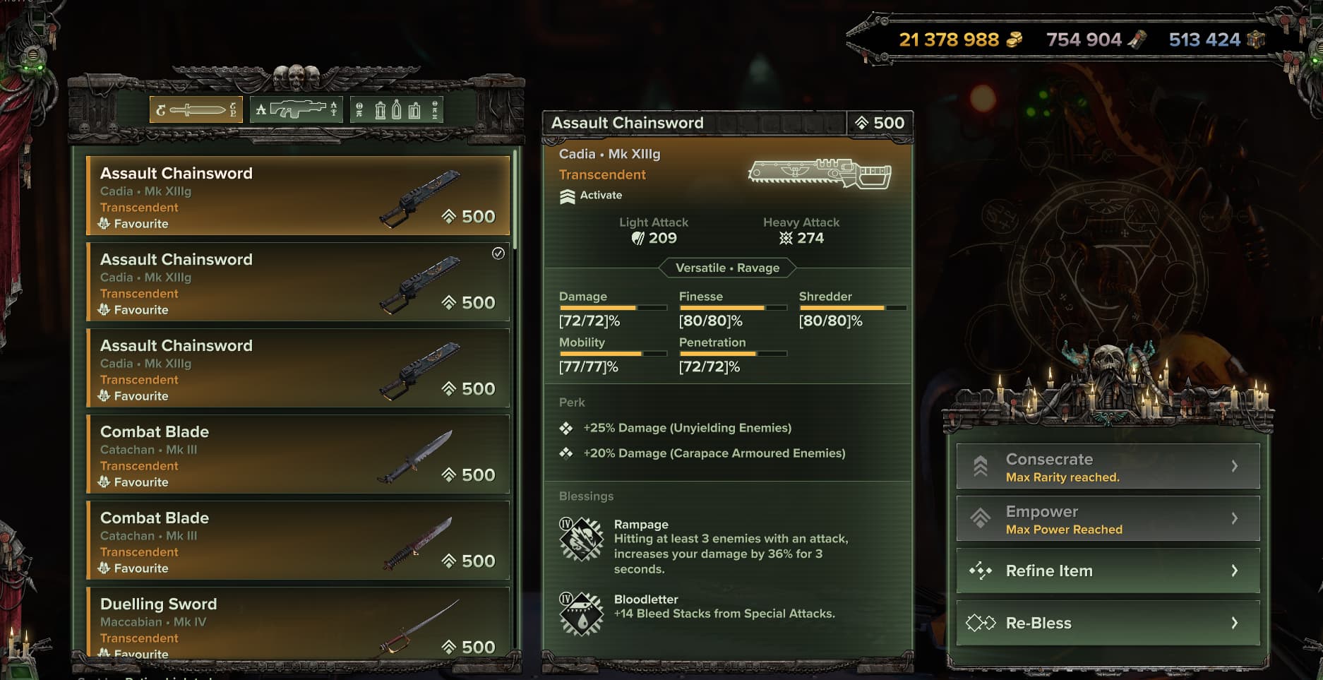Click the chainsword silhouette in details panel
The image size is (1323, 680).
820,173
